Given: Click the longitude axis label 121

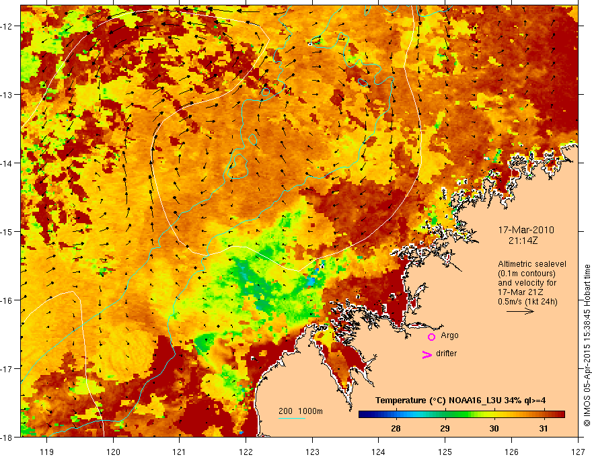Looking at the screenshot, I should (180, 452).
